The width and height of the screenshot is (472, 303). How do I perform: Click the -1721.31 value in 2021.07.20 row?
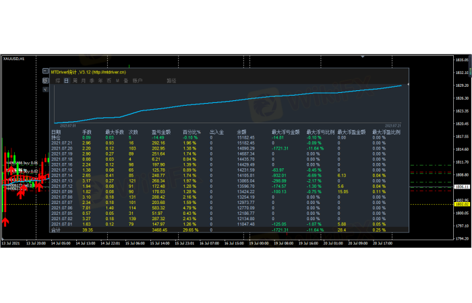click(x=281, y=149)
